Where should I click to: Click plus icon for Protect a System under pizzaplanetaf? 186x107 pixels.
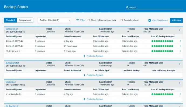click(84, 75)
